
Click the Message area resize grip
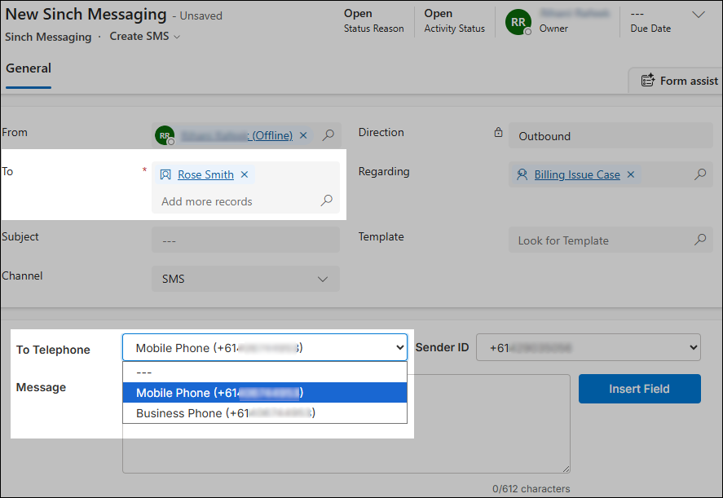pyautogui.click(x=566, y=469)
